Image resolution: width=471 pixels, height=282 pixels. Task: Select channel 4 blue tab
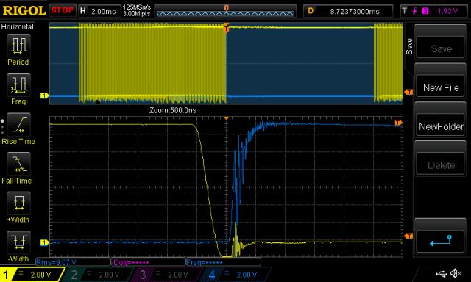pyautogui.click(x=235, y=275)
